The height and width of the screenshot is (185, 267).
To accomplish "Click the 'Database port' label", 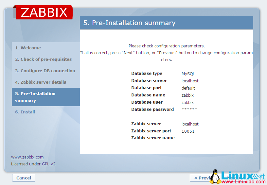I will (147, 88).
